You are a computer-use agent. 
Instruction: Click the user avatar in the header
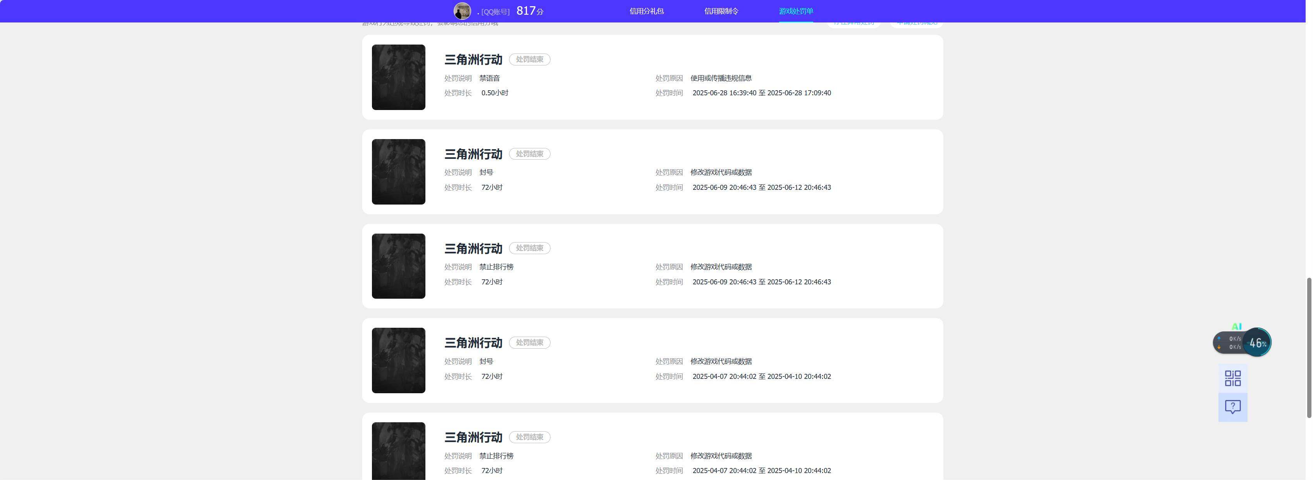[x=462, y=11]
